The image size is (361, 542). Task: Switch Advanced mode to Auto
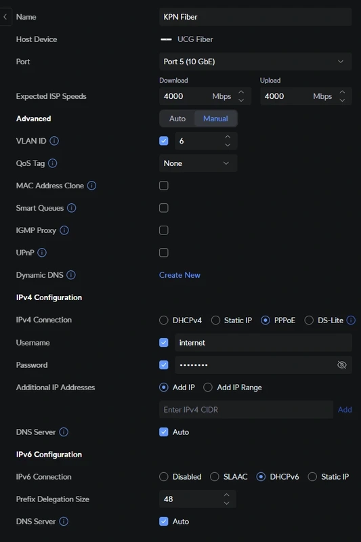tap(177, 119)
